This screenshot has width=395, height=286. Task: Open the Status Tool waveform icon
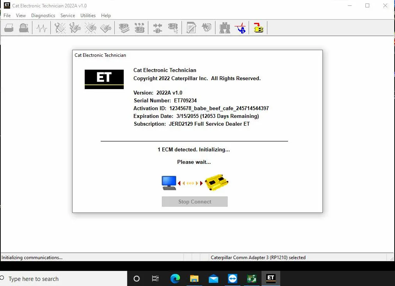click(x=41, y=28)
